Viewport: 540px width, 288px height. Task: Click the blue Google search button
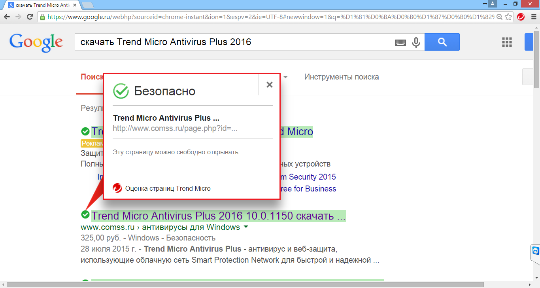442,42
